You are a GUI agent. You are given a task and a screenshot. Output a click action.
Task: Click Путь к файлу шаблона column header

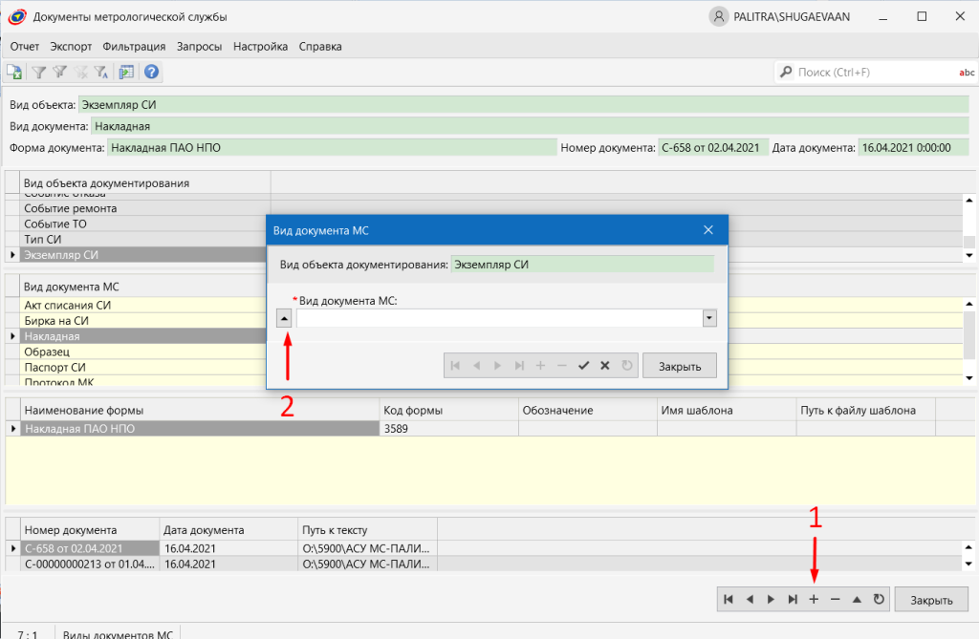tap(866, 410)
